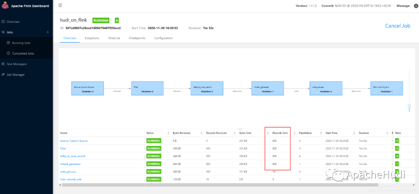Switch to the TimeLine tab
This screenshot has height=194, width=419.
coord(114,38)
